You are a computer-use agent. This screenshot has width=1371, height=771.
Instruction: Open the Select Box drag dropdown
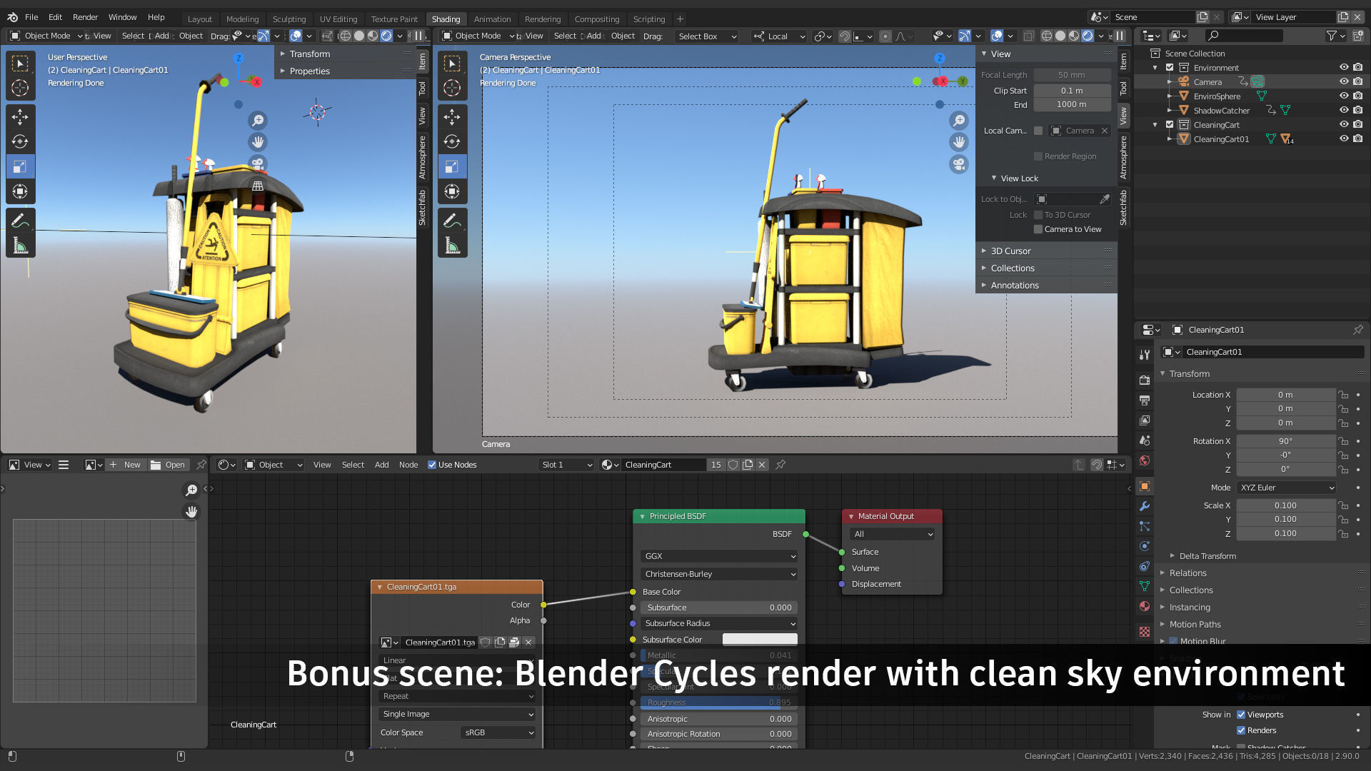coord(707,36)
